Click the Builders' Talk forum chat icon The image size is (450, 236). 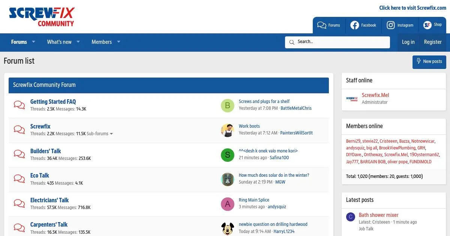(x=19, y=154)
